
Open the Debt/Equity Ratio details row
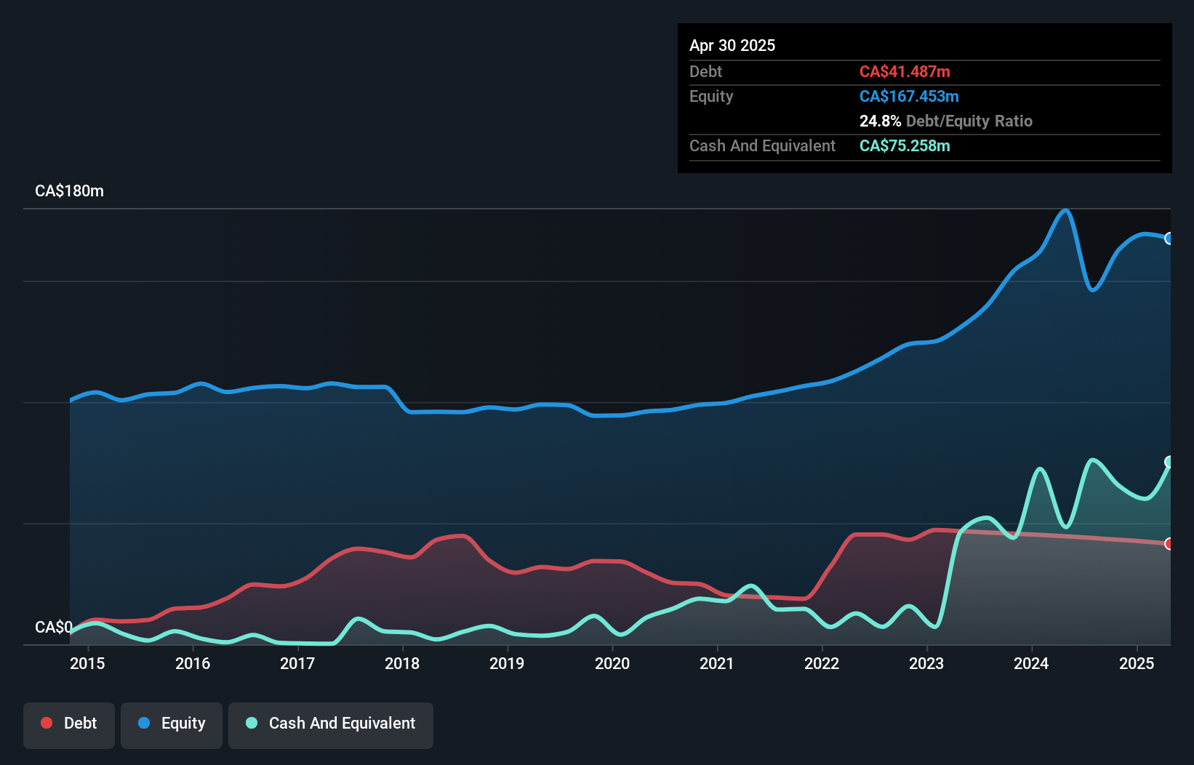click(x=945, y=121)
